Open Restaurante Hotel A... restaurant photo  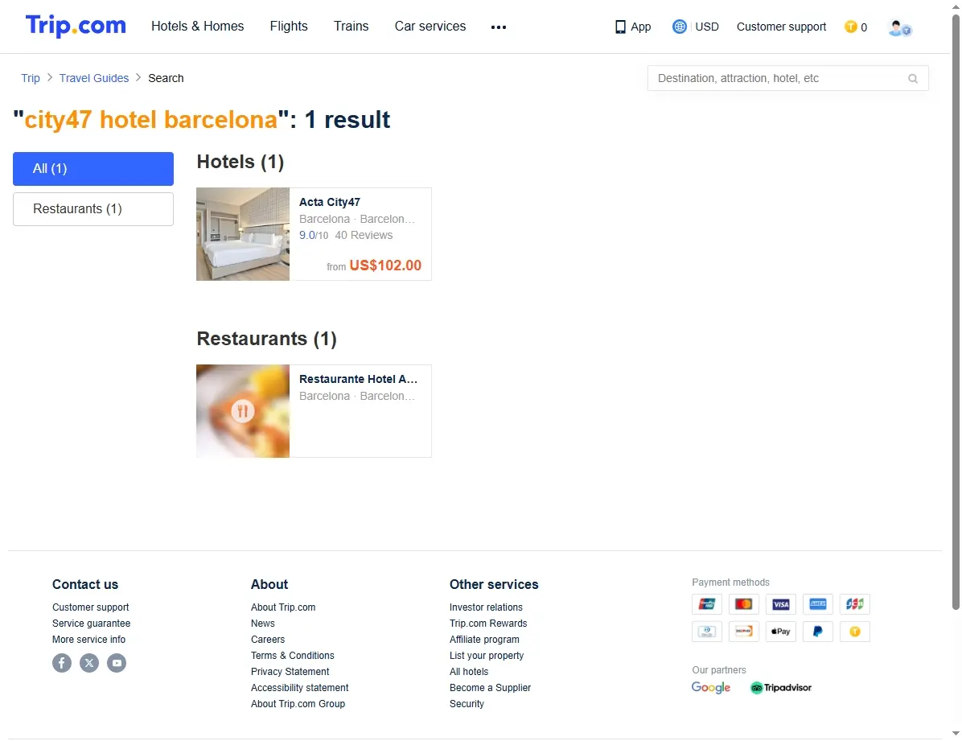[x=243, y=410]
